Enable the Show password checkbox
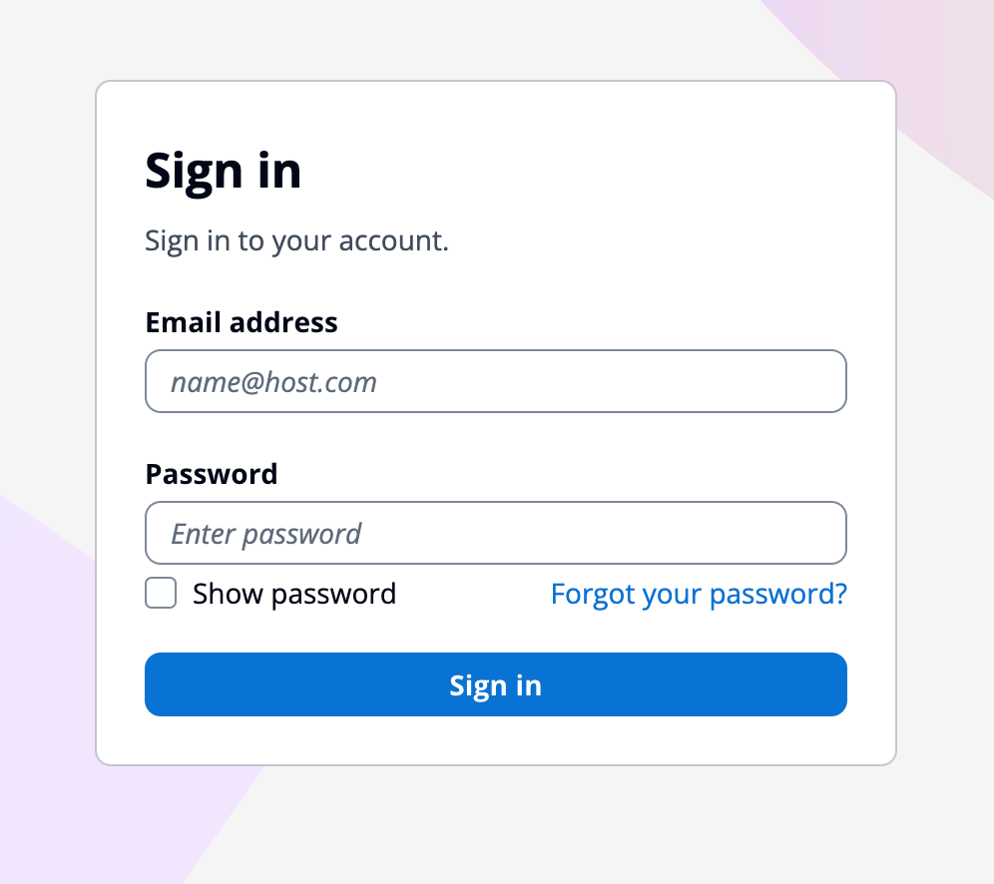994x884 pixels. pyautogui.click(x=161, y=594)
